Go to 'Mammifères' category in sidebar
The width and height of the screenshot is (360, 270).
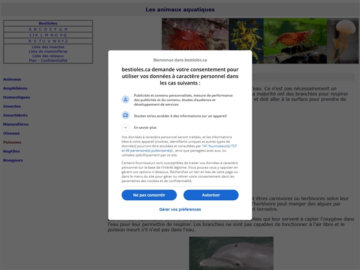click(x=16, y=124)
